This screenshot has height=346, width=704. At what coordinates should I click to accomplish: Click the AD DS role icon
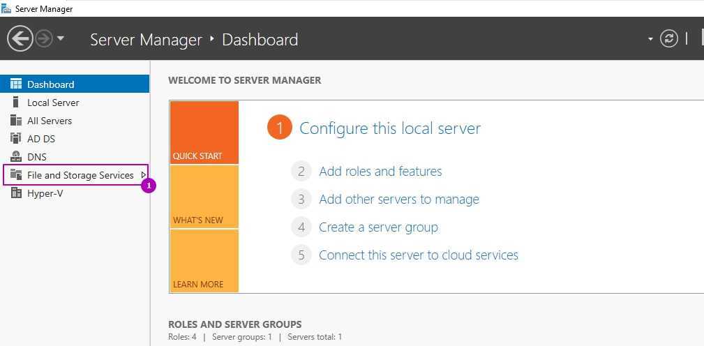coord(15,139)
